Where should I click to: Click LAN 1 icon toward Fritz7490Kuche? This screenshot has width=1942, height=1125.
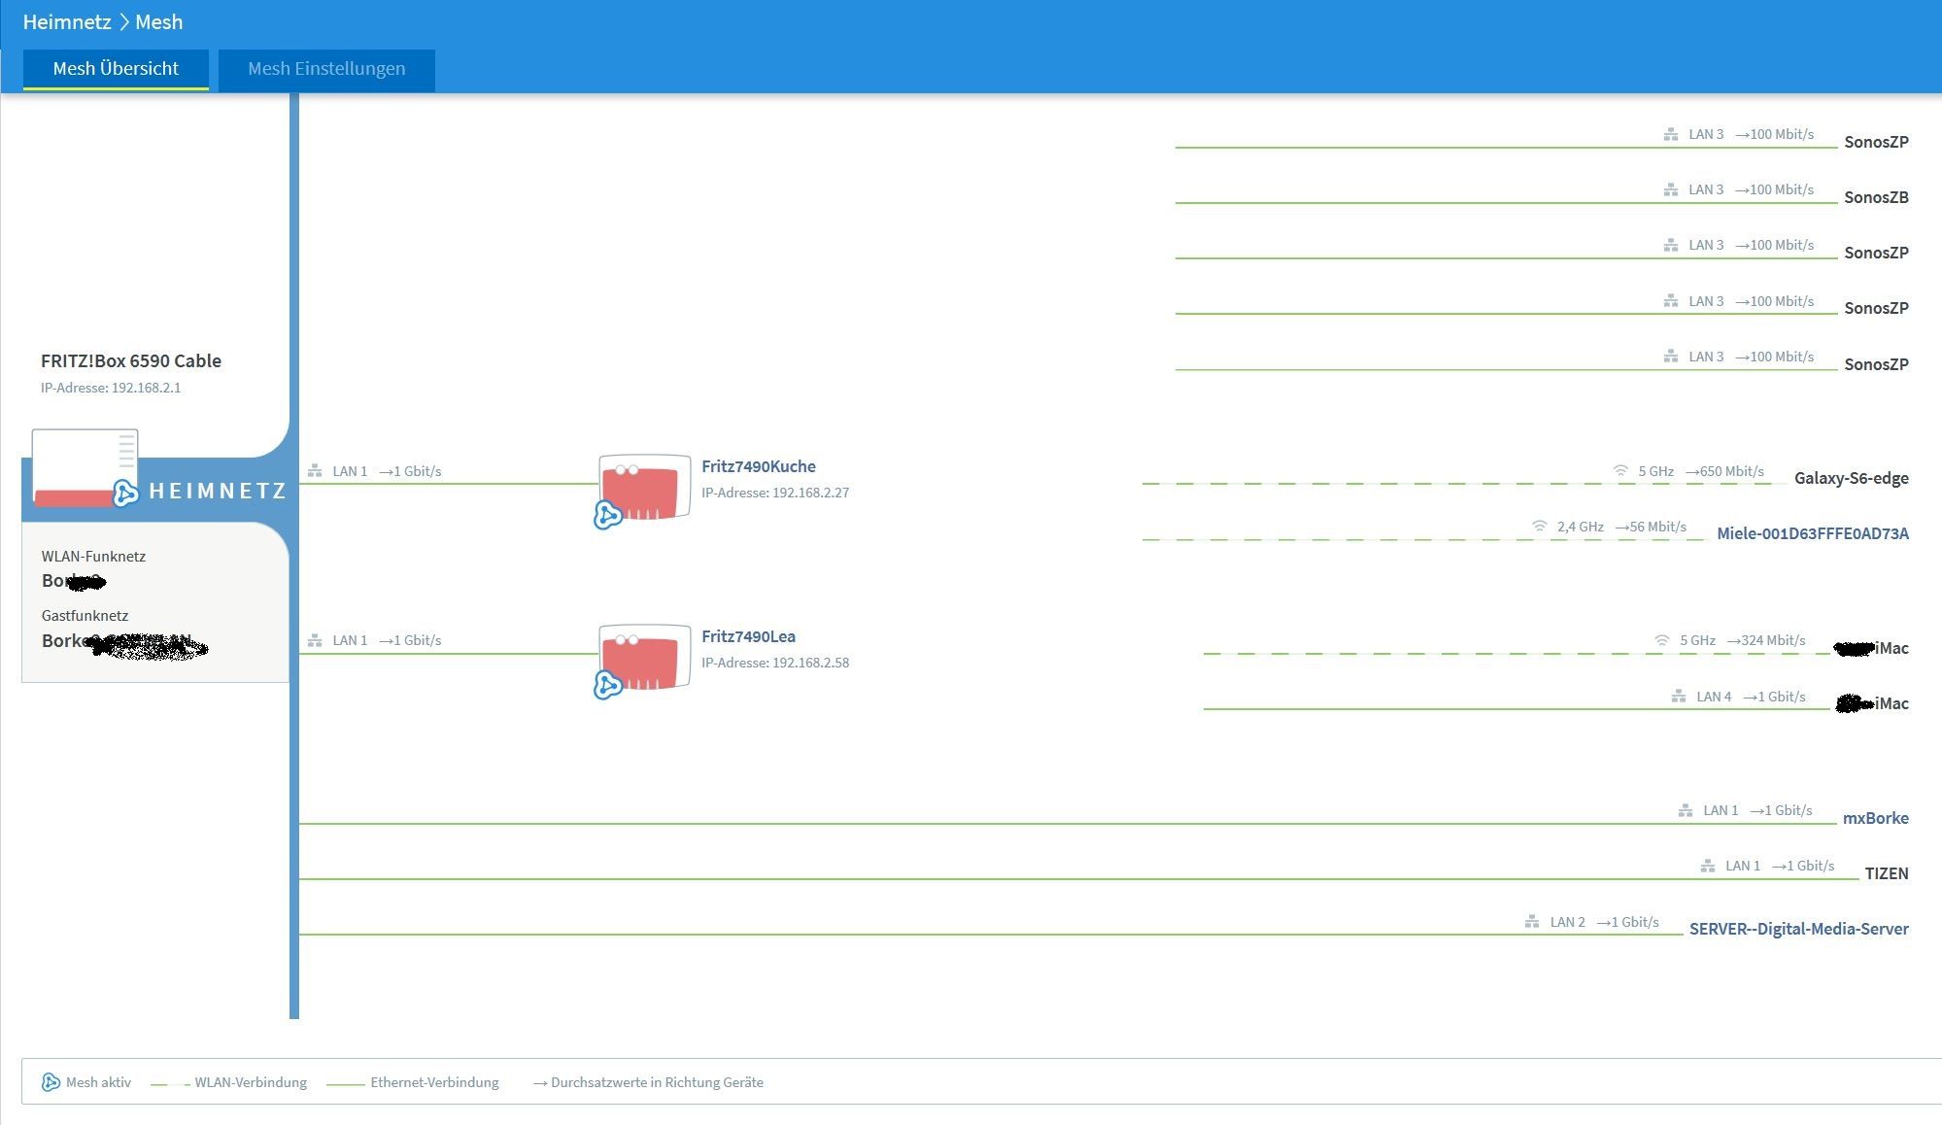click(315, 471)
